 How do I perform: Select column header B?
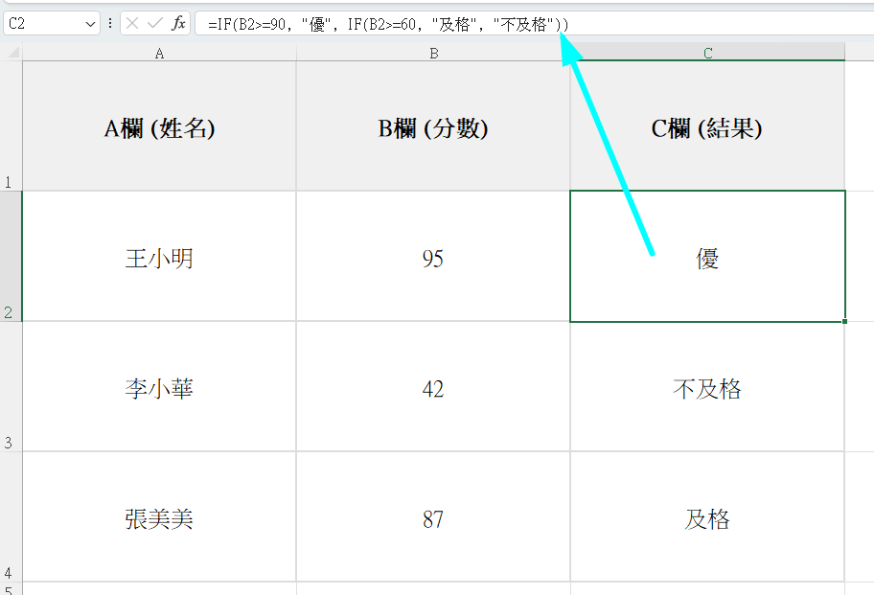433,54
